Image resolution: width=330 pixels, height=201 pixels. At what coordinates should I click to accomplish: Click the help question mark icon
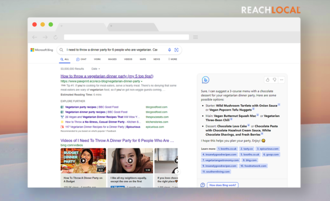203,185
